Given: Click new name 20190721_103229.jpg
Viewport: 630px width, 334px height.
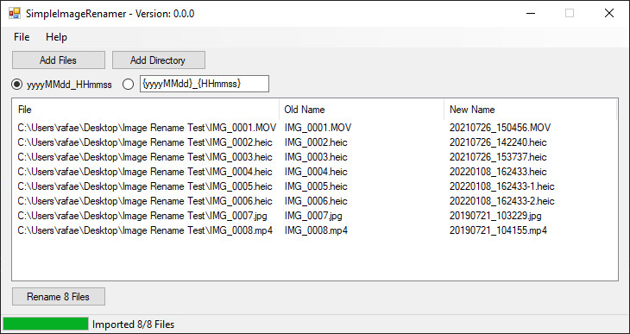Looking at the screenshot, I should 496,216.
